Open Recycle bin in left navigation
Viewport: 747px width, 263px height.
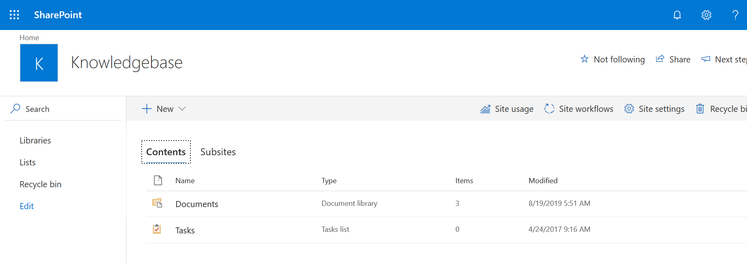41,184
